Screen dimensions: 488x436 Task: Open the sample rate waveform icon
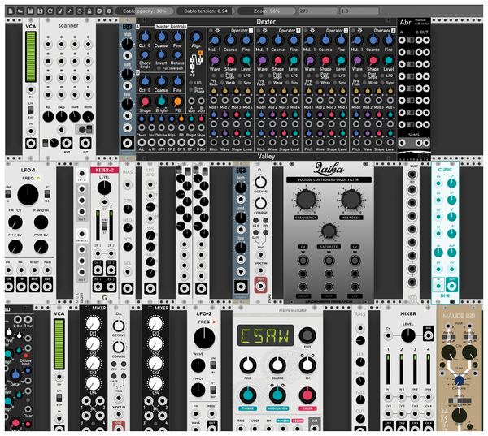pos(70,11)
